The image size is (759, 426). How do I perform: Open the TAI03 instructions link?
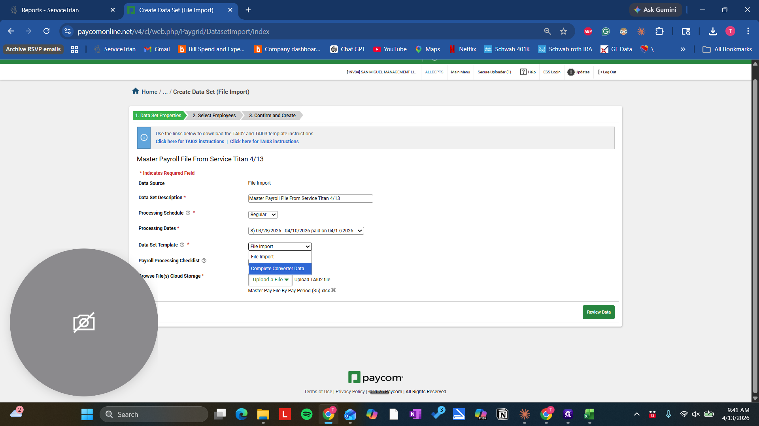pyautogui.click(x=264, y=141)
